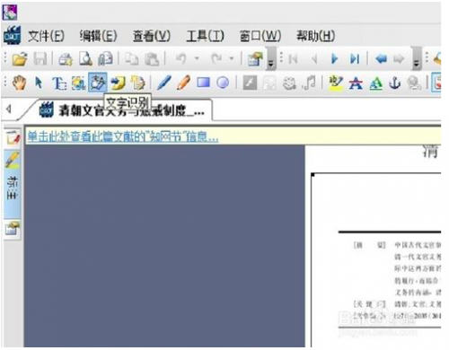
Task: Select the Strikethrough text tool
Action: tap(356, 83)
